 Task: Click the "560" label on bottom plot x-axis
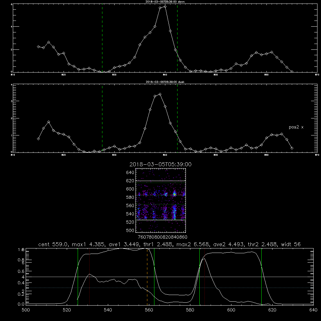pos(149,310)
